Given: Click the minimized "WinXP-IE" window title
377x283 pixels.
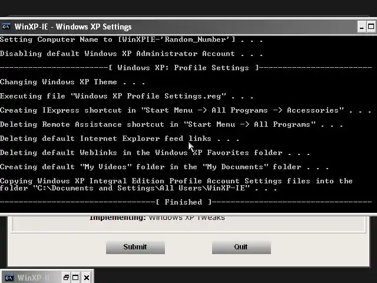Looking at the screenshot, I should (x=34, y=278).
